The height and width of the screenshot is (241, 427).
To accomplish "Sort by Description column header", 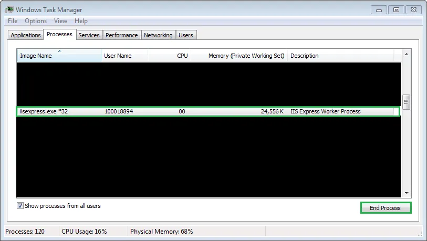I will tap(340, 56).
